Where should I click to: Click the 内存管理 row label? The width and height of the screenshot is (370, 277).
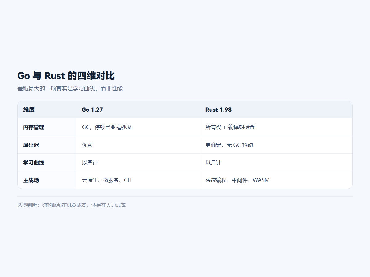click(x=47, y=127)
